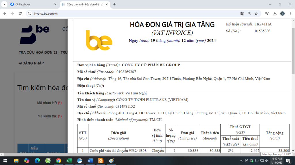Image resolution: width=295 pixels, height=165 pixels.
Task: Show hidden system tray icons
Action: [241, 161]
